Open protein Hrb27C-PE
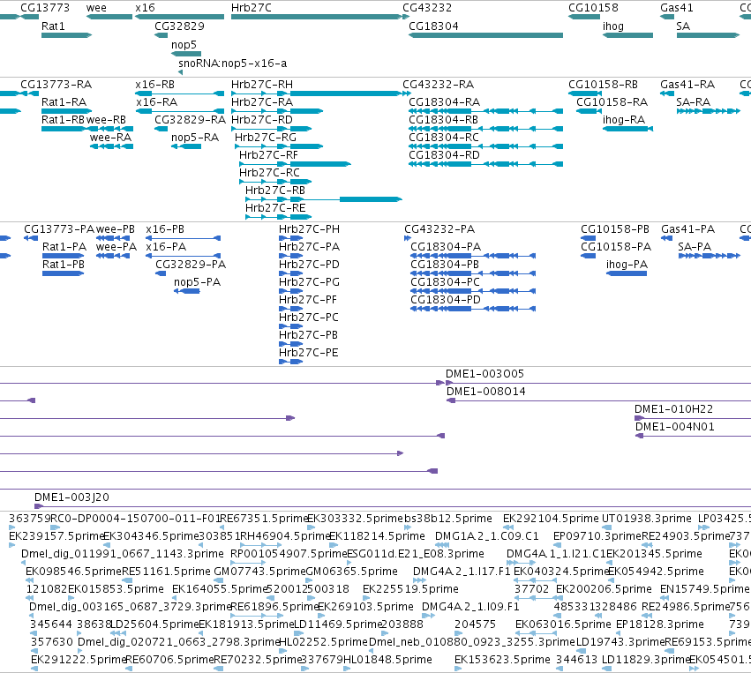The width and height of the screenshot is (751, 673). 290,362
